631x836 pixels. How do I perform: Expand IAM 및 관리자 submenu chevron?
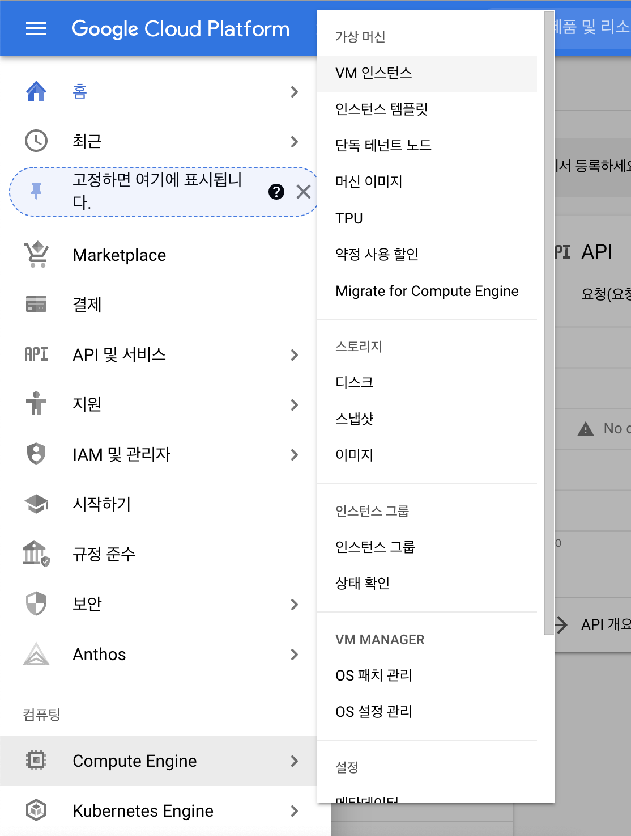coord(294,454)
